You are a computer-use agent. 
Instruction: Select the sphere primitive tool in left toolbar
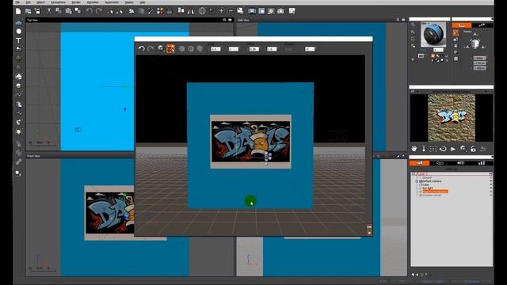click(19, 32)
